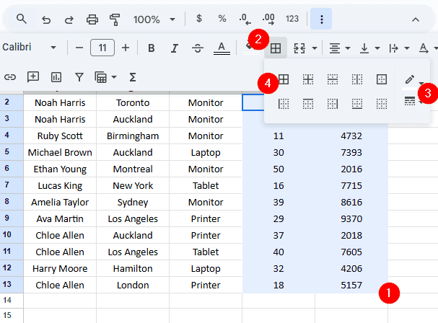
Task: Open more number formats (123)
Action: point(292,19)
